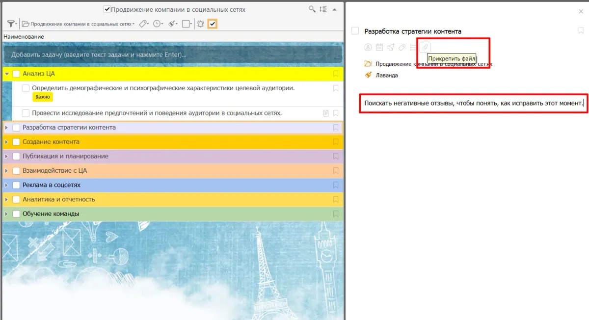Click the 'Продвижение компании' project link in details
Image resolution: width=589 pixels, height=320 pixels.
(x=433, y=64)
